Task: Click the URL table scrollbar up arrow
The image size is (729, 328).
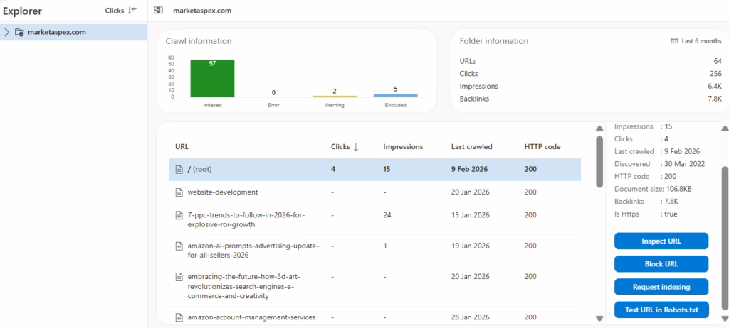Action: pos(599,128)
